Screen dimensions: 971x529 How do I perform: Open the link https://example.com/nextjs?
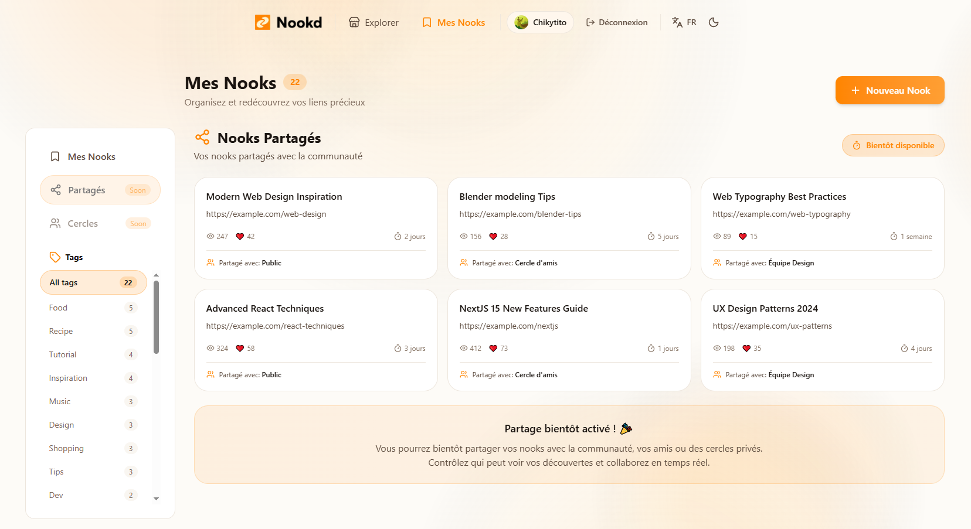pyautogui.click(x=509, y=326)
